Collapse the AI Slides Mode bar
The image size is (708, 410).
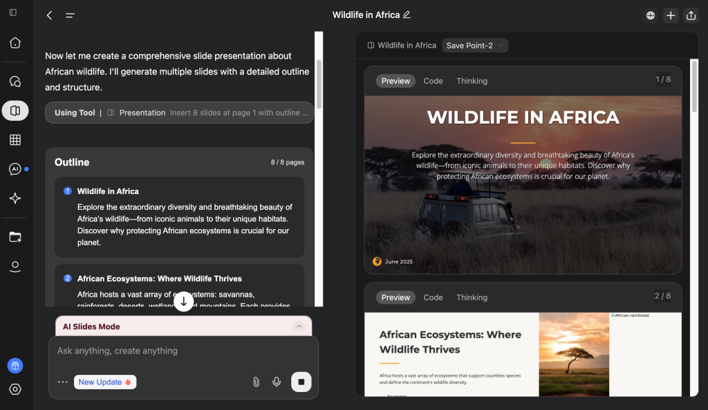tap(299, 326)
